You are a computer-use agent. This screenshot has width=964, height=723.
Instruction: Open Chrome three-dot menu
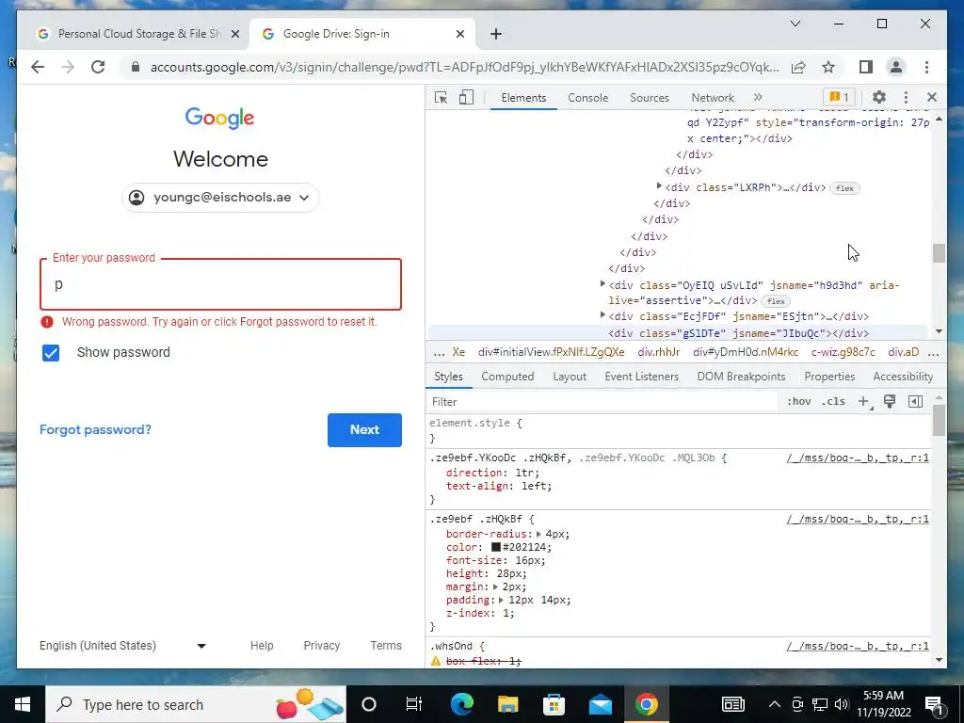(926, 67)
